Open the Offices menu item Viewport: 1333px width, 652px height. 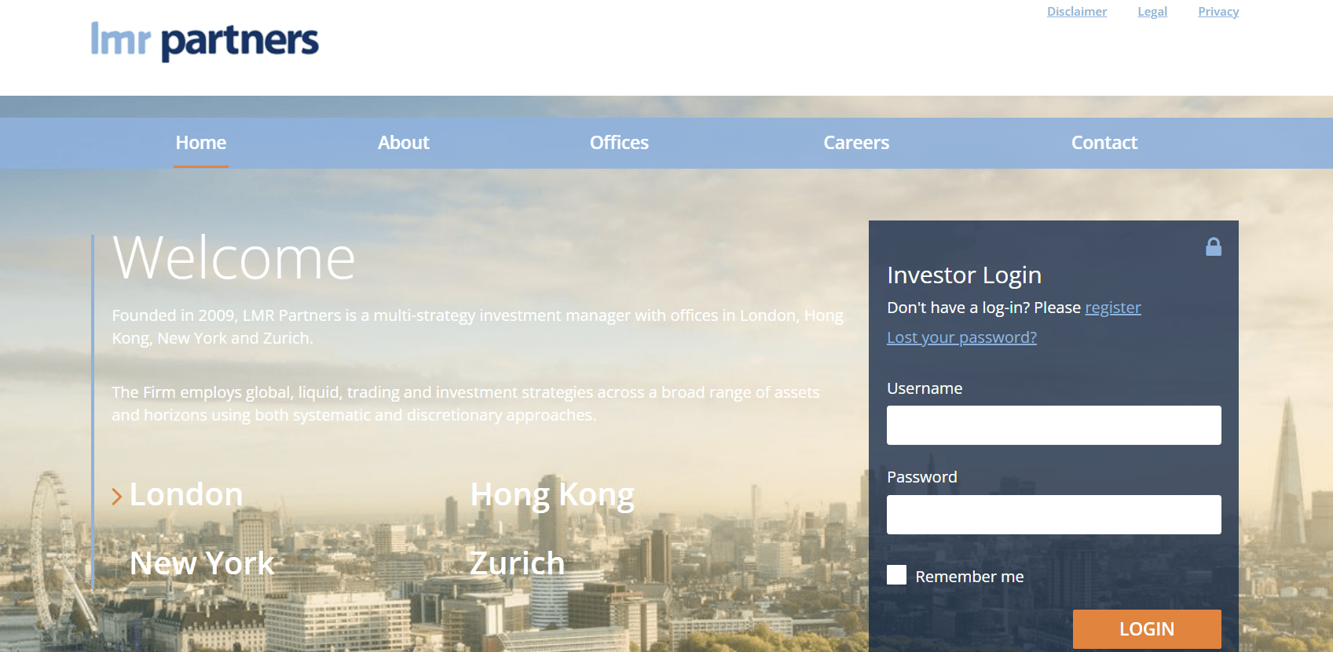pos(619,143)
